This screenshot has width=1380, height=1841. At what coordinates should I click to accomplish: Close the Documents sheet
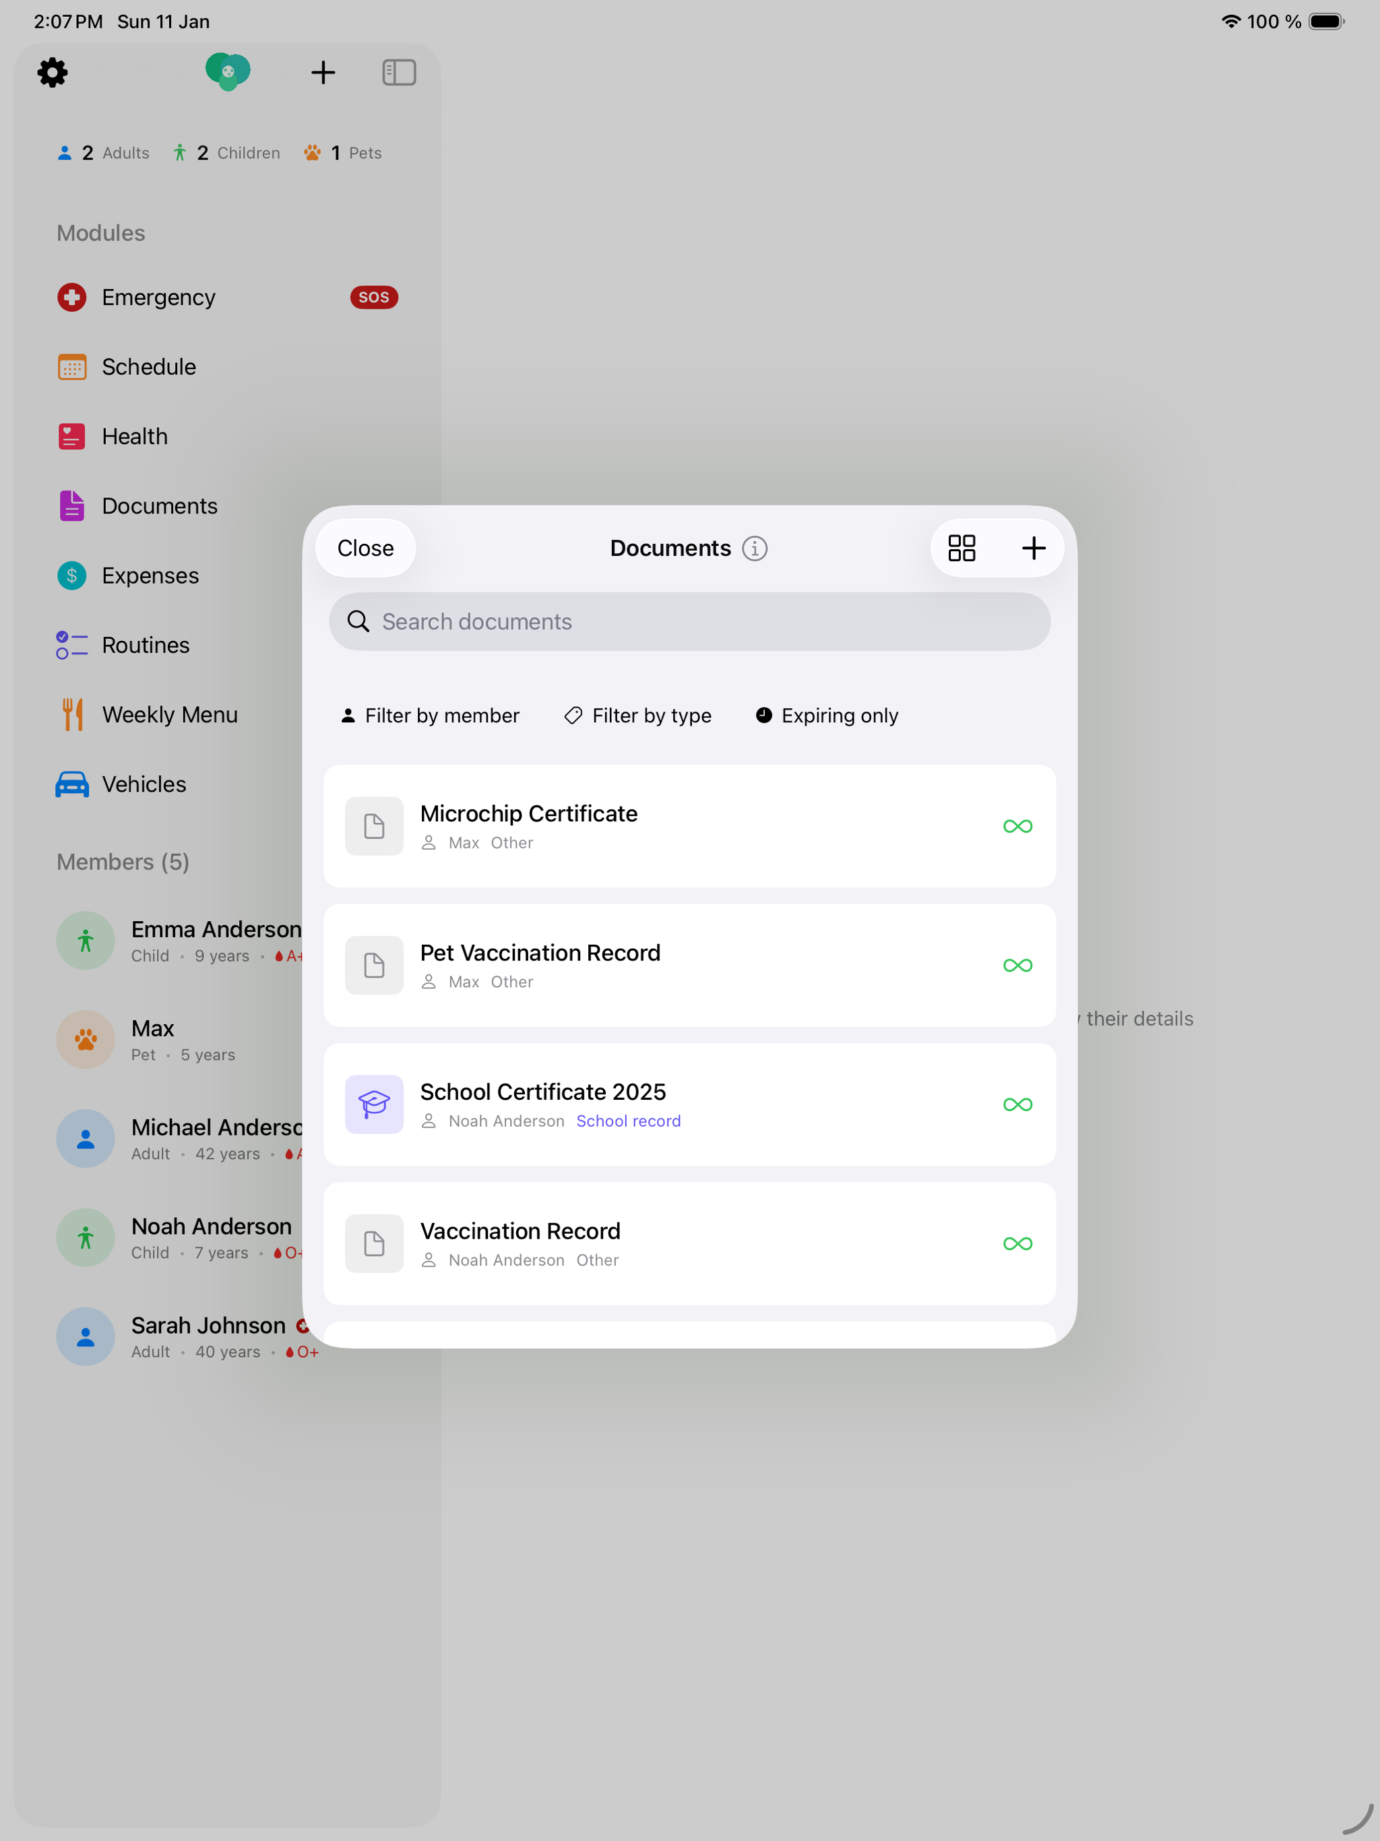coord(365,548)
